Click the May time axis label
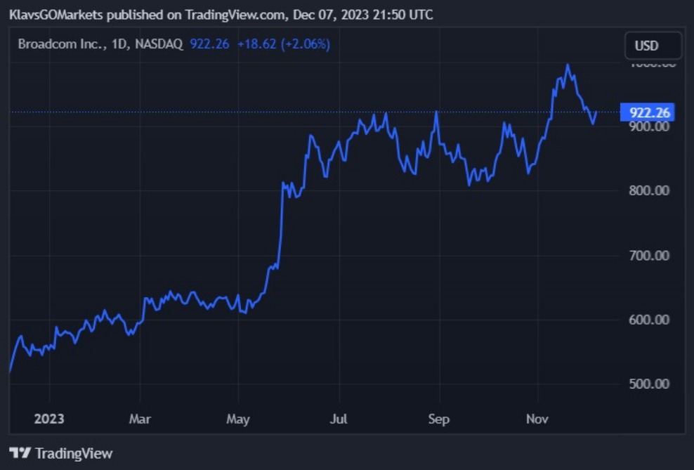The image size is (694, 470). (x=238, y=419)
